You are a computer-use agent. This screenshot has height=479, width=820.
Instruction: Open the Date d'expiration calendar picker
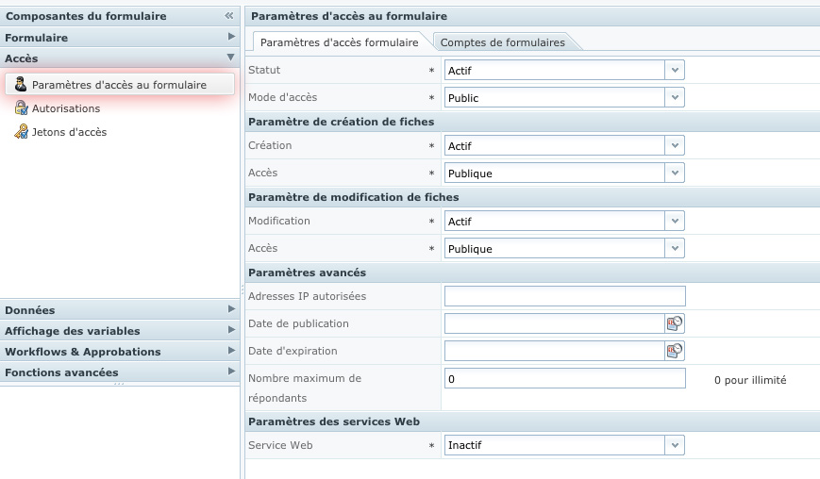pos(675,351)
